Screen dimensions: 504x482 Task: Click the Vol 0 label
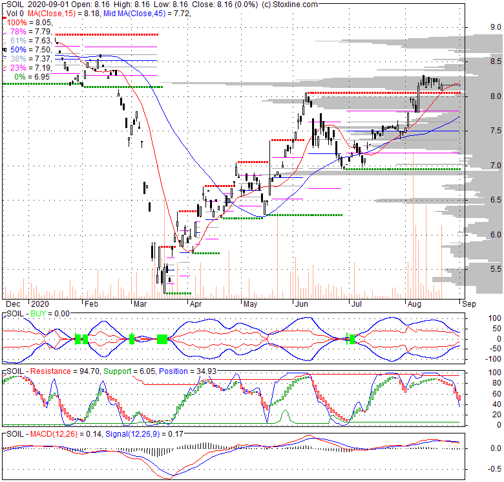click(15, 14)
